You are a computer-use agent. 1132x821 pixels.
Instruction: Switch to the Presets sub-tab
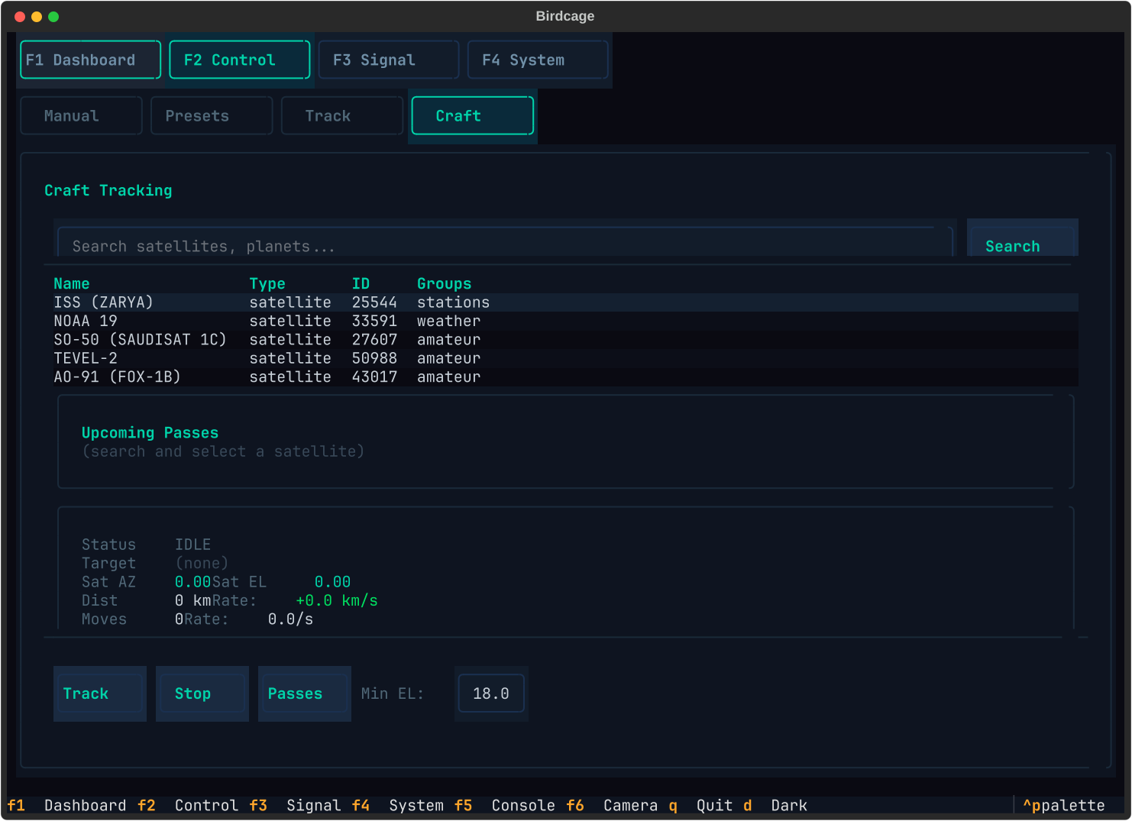click(212, 115)
